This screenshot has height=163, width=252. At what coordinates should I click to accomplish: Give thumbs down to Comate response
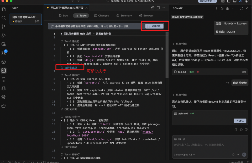[246, 130]
